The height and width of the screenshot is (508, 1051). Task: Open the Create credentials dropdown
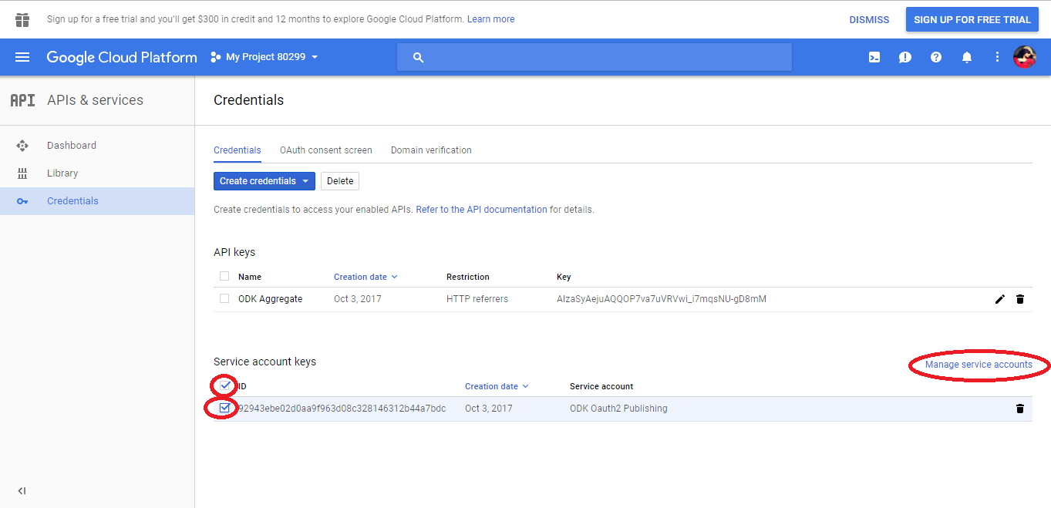coord(264,181)
